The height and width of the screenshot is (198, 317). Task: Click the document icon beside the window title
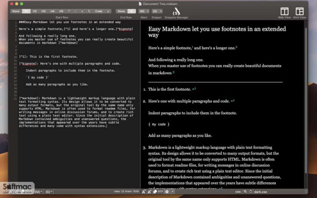pos(140,4)
